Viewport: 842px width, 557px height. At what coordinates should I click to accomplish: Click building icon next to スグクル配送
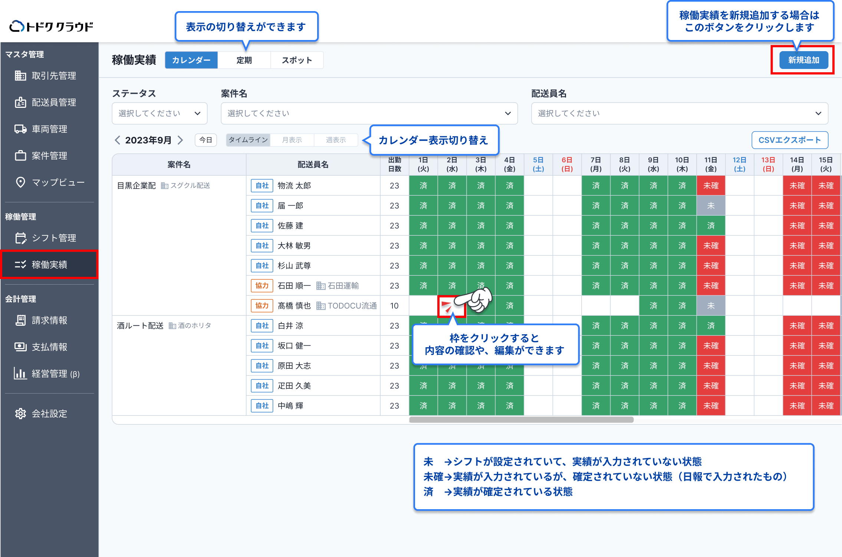click(164, 186)
